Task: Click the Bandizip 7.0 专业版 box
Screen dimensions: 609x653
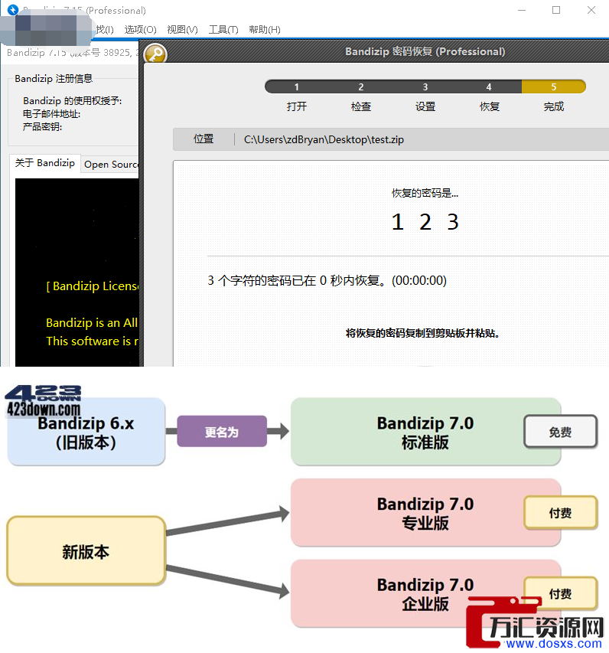Action: pos(425,513)
